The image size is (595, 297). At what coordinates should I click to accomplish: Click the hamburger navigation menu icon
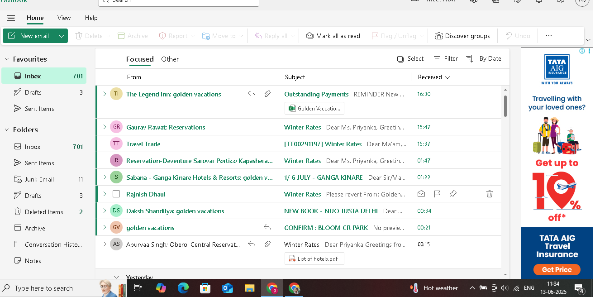click(11, 18)
